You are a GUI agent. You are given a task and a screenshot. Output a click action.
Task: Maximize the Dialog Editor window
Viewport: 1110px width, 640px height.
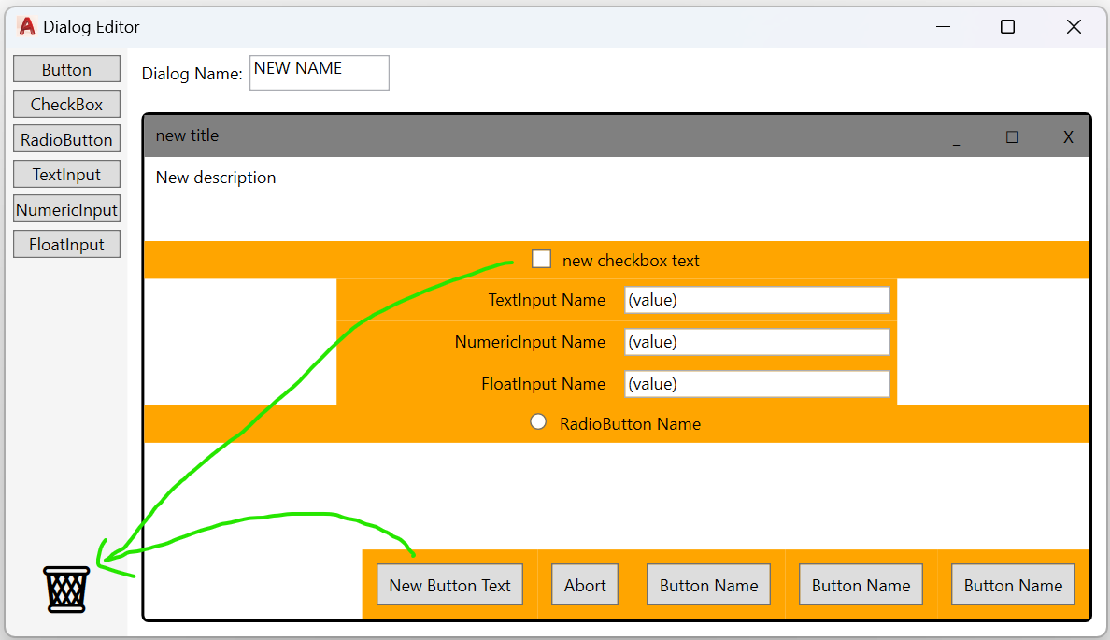1007,27
